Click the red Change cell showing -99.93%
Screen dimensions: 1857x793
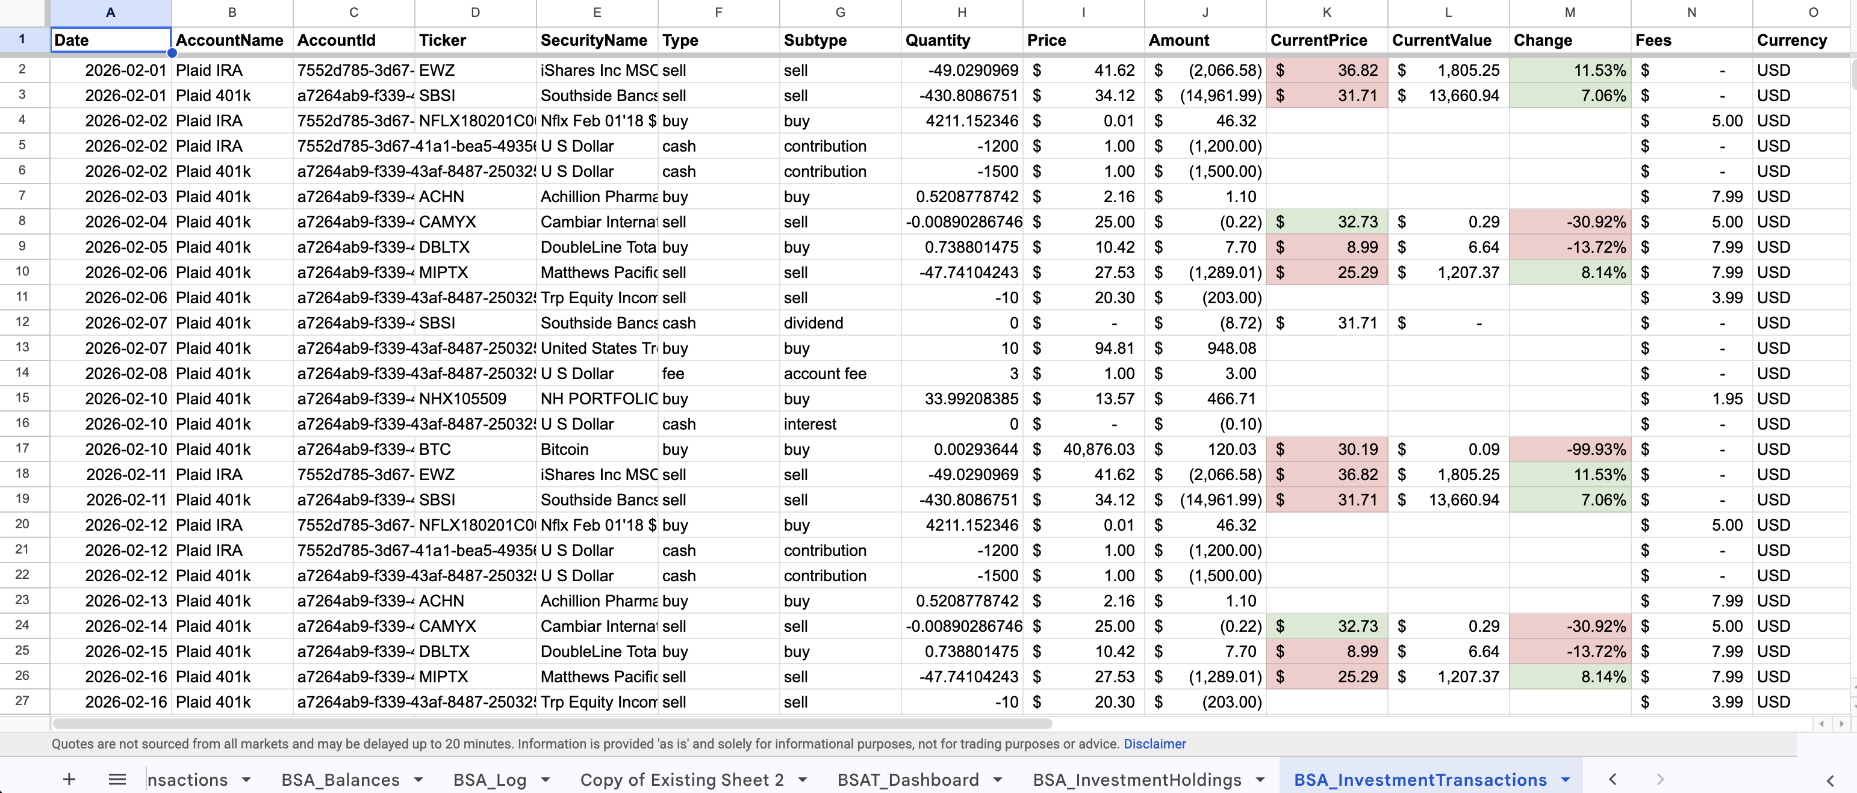coord(1570,449)
